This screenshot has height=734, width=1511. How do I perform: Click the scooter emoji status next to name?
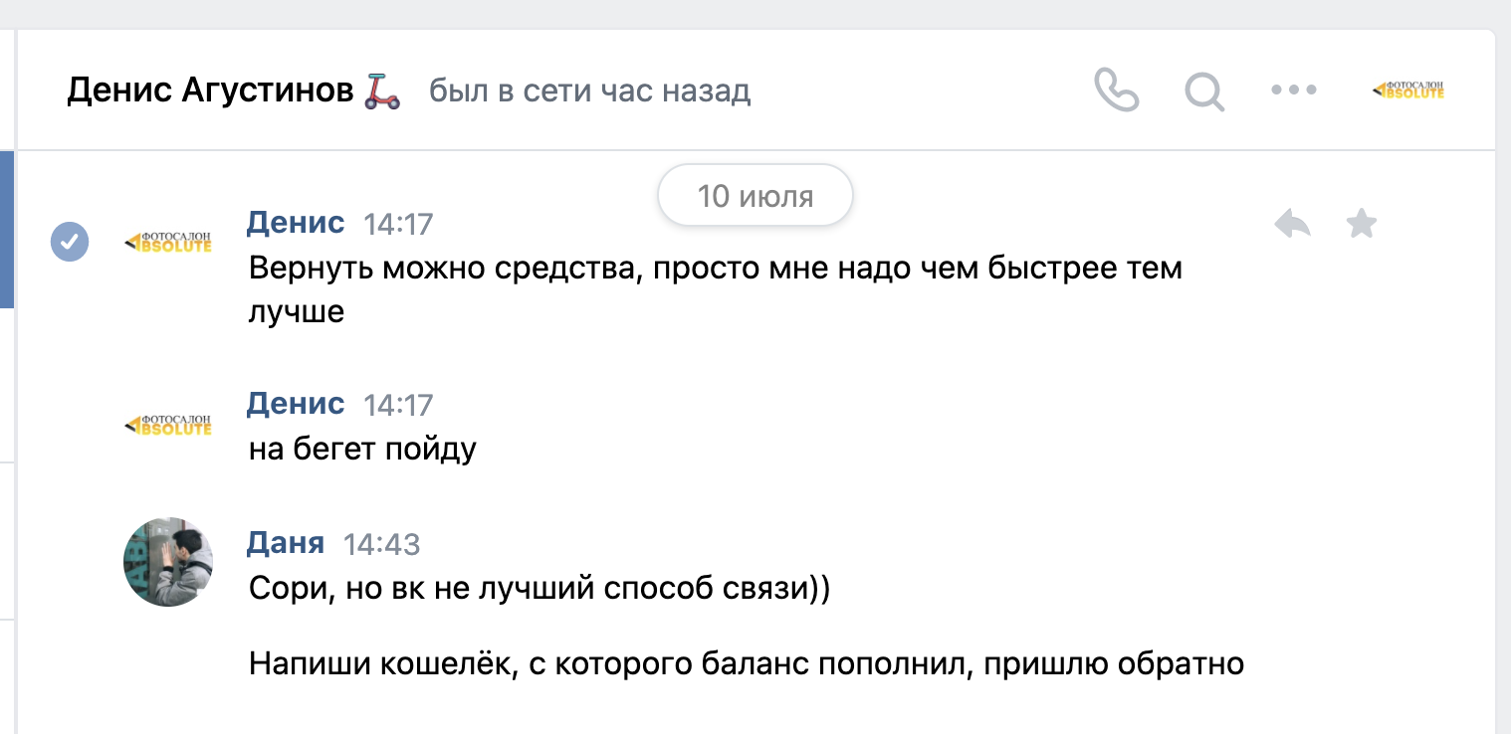(x=381, y=92)
